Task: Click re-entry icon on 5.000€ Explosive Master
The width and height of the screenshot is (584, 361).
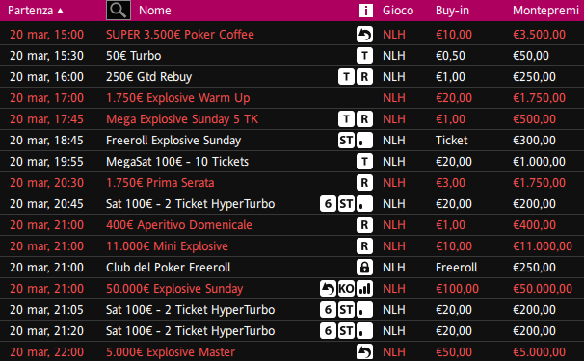Action: click(x=364, y=352)
